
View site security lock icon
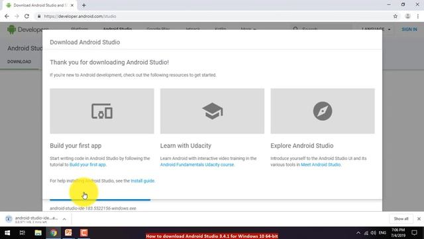[x=39, y=16]
